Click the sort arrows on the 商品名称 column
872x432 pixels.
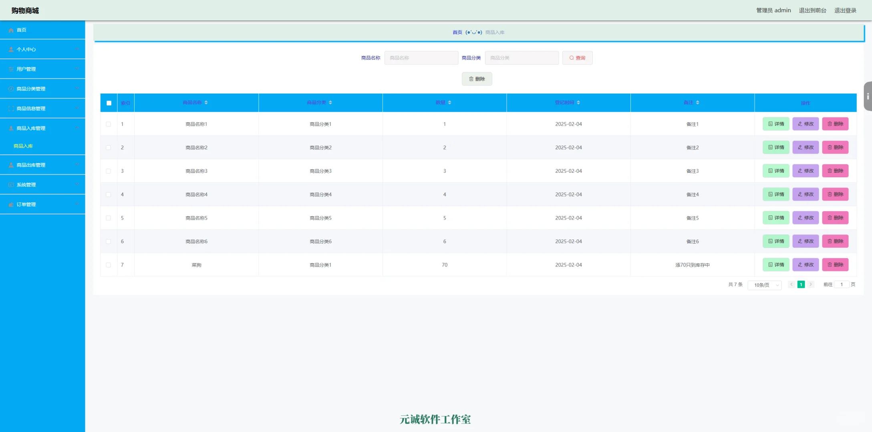(x=206, y=103)
